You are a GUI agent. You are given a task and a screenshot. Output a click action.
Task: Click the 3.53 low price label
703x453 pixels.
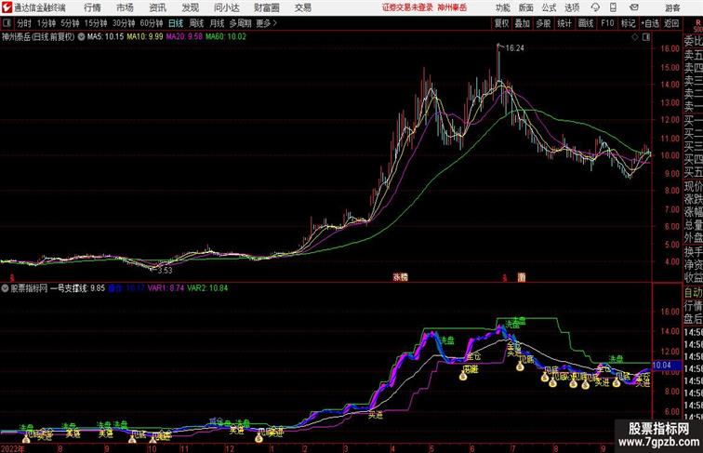(x=165, y=270)
